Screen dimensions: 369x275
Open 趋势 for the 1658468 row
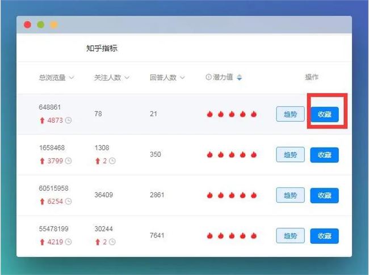click(x=291, y=154)
